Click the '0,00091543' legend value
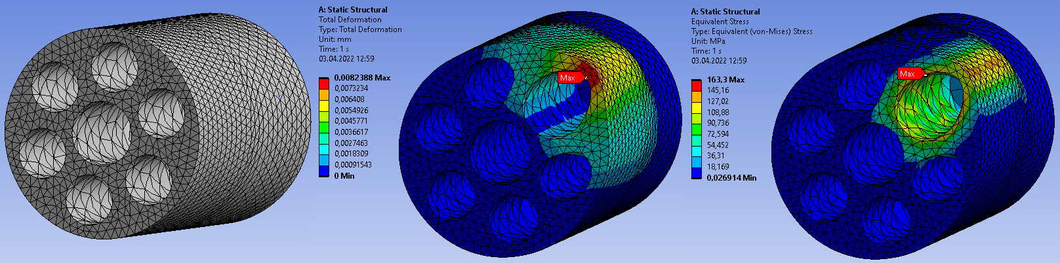The height and width of the screenshot is (263, 1060). (x=353, y=165)
